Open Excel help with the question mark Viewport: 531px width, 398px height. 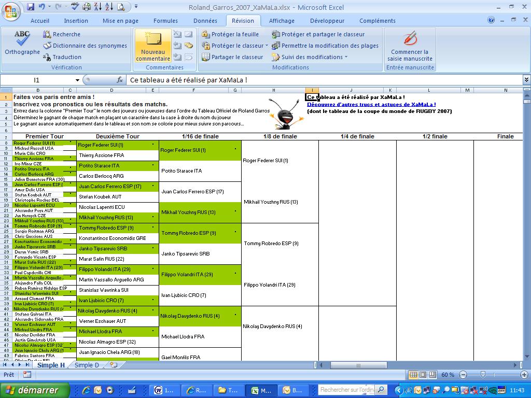point(491,20)
